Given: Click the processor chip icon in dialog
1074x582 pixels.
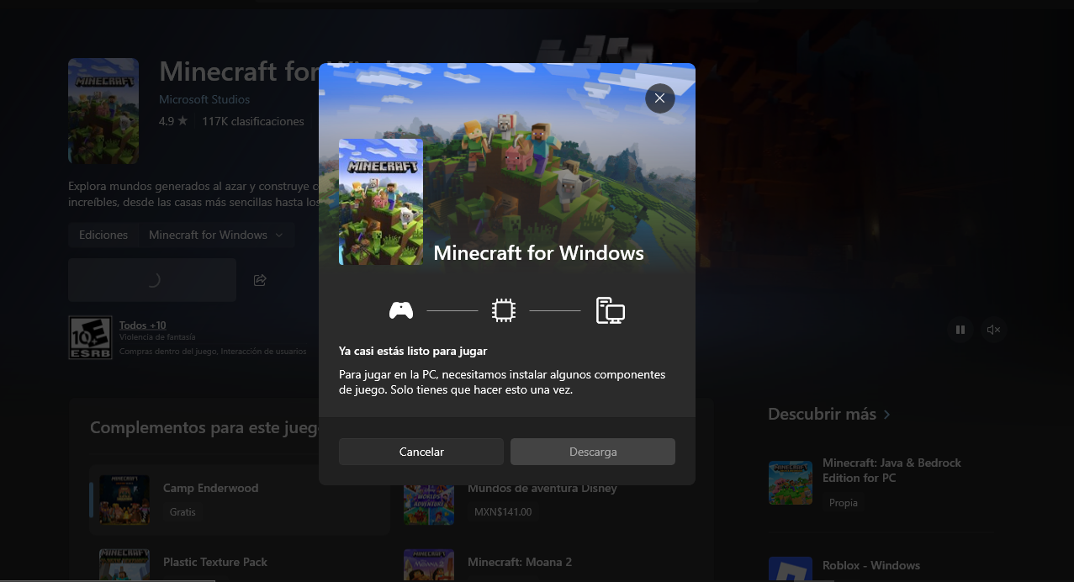Looking at the screenshot, I should [503, 310].
